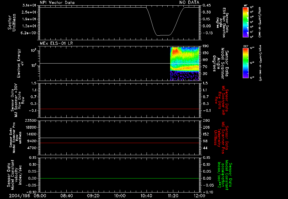This screenshot has width=288, height=199.
Task: Click the 'Model Scanner Pos Raw' axis title
Action: 15,138
